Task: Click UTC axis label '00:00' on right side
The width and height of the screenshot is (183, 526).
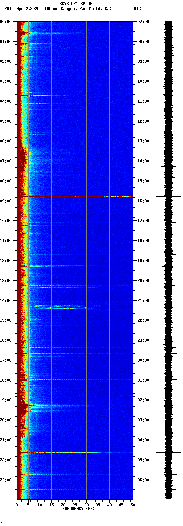Action: pos(143,360)
